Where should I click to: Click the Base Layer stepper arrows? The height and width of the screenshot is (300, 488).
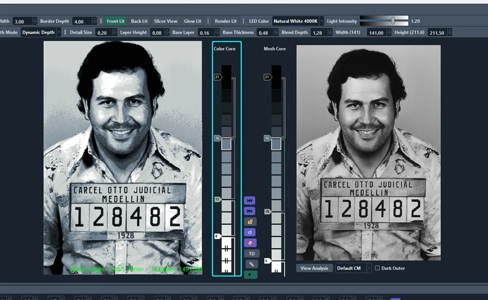pyautogui.click(x=217, y=32)
